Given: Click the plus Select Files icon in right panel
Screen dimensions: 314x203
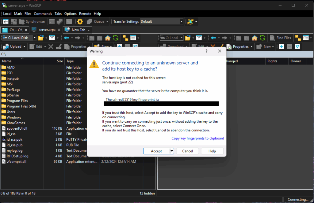Looking at the screenshot, I should (x=281, y=46).
